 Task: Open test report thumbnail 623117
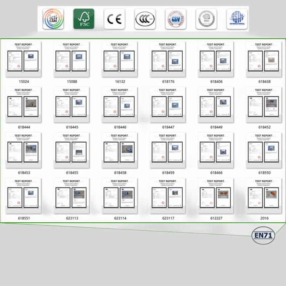tap(168, 196)
